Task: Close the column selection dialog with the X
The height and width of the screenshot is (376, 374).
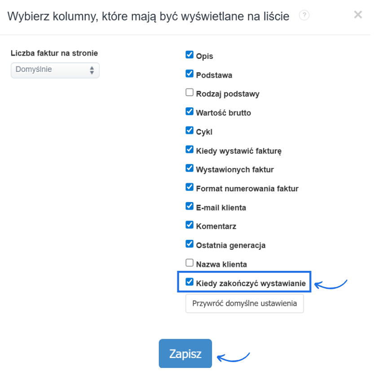Action: click(x=358, y=14)
